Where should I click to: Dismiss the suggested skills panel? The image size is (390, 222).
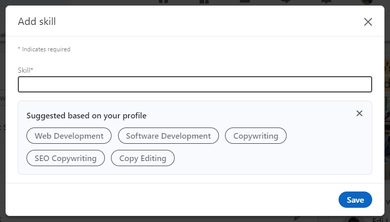point(359,113)
